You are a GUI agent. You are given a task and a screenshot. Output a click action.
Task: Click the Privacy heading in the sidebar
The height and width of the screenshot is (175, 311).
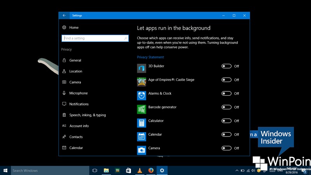tap(66, 49)
